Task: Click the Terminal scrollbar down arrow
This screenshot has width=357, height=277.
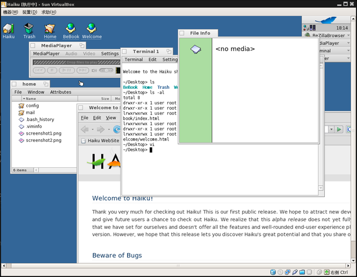Action: tap(321, 188)
